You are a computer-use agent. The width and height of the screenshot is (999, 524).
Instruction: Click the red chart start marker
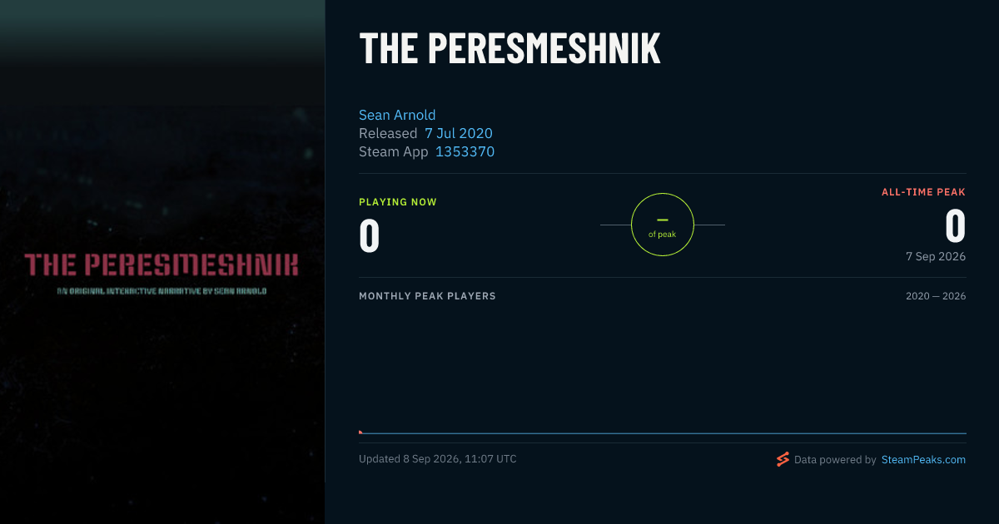click(x=360, y=432)
